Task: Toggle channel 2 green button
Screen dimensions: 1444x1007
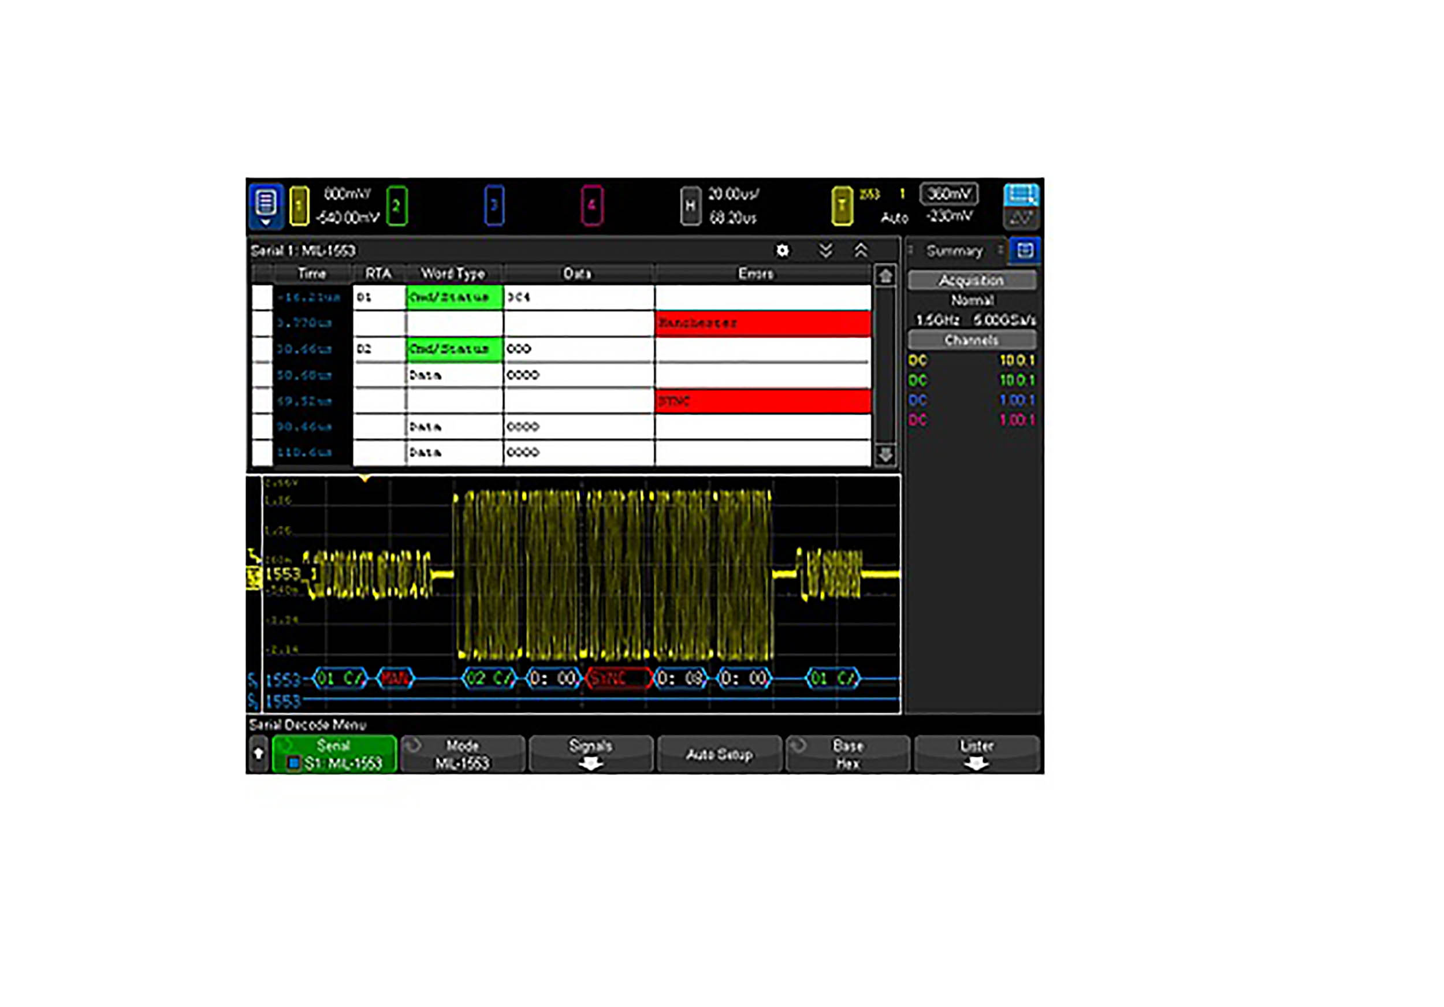Action: tap(396, 206)
